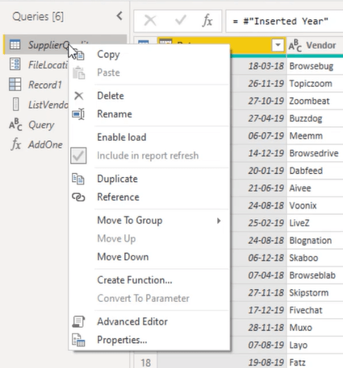
Task: Click the Delete X icon in context menu
Action: pyautogui.click(x=78, y=96)
